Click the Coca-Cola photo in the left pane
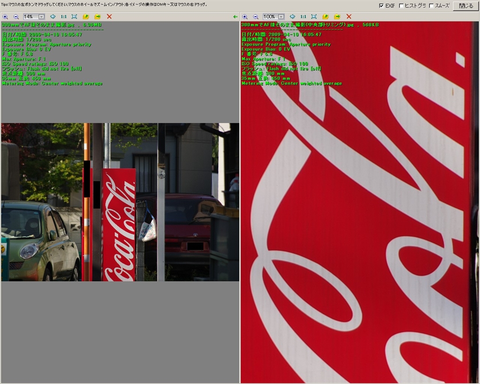The height and width of the screenshot is (384, 480). [120, 202]
